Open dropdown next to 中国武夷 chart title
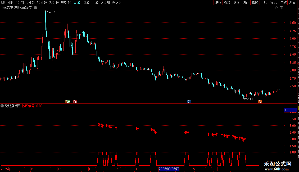 [x=35, y=8]
